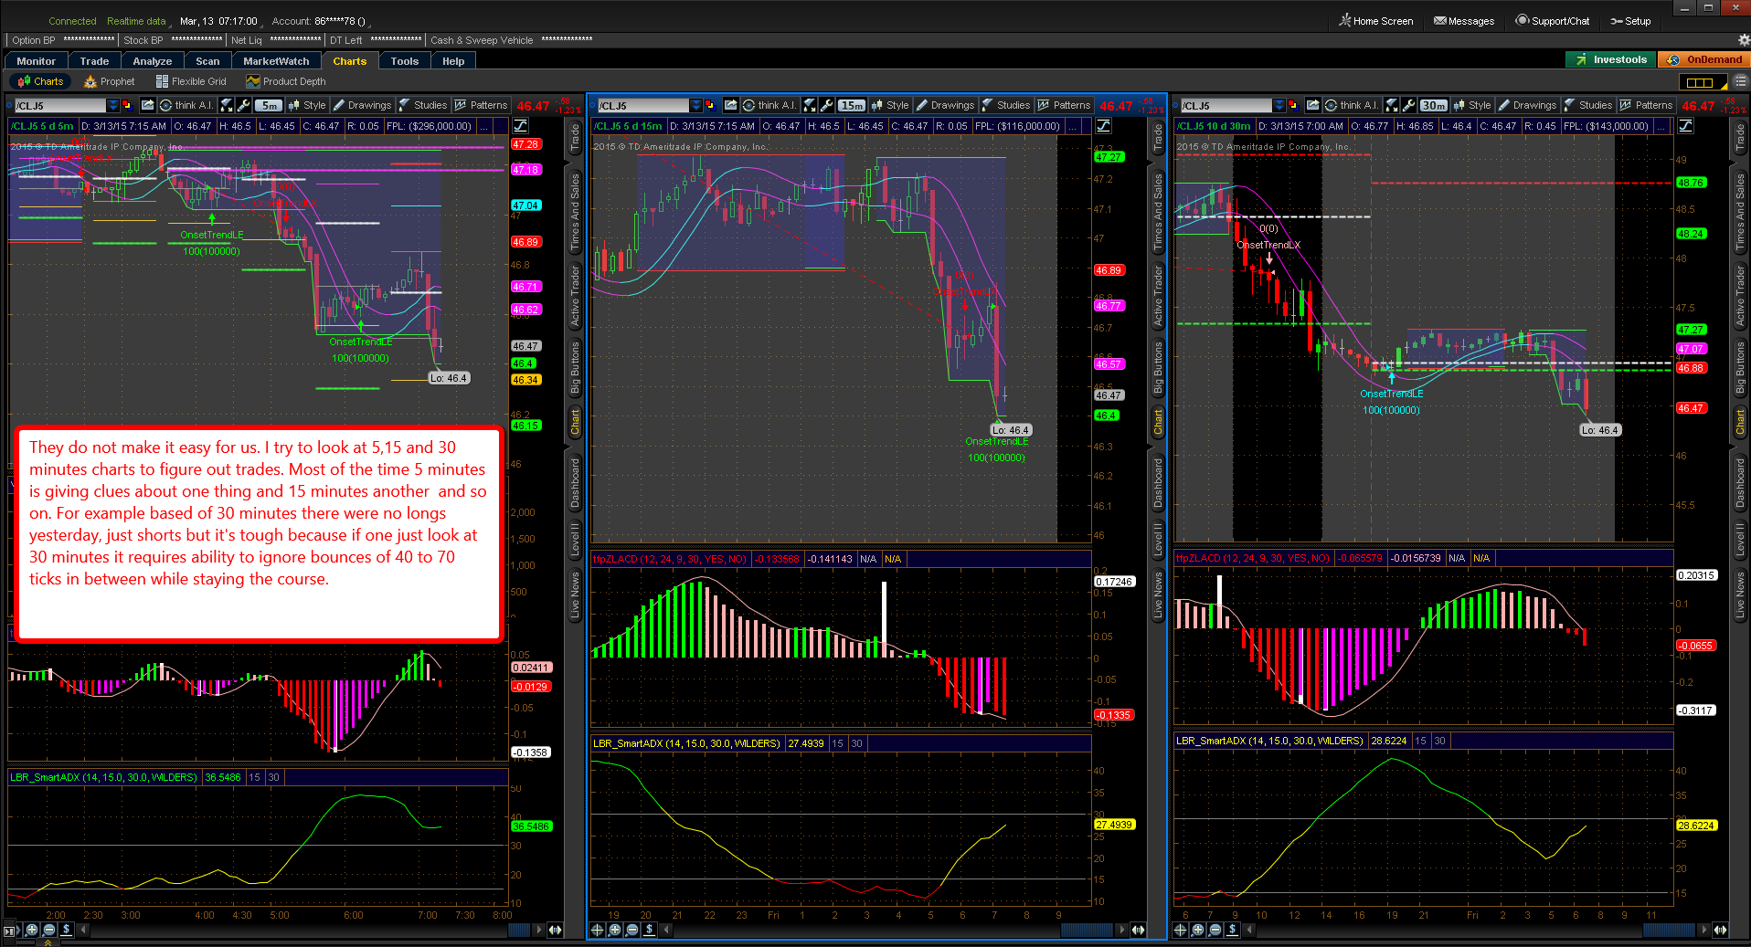Image resolution: width=1751 pixels, height=947 pixels.
Task: Switch to the MarketWatch tab
Action: (x=276, y=61)
